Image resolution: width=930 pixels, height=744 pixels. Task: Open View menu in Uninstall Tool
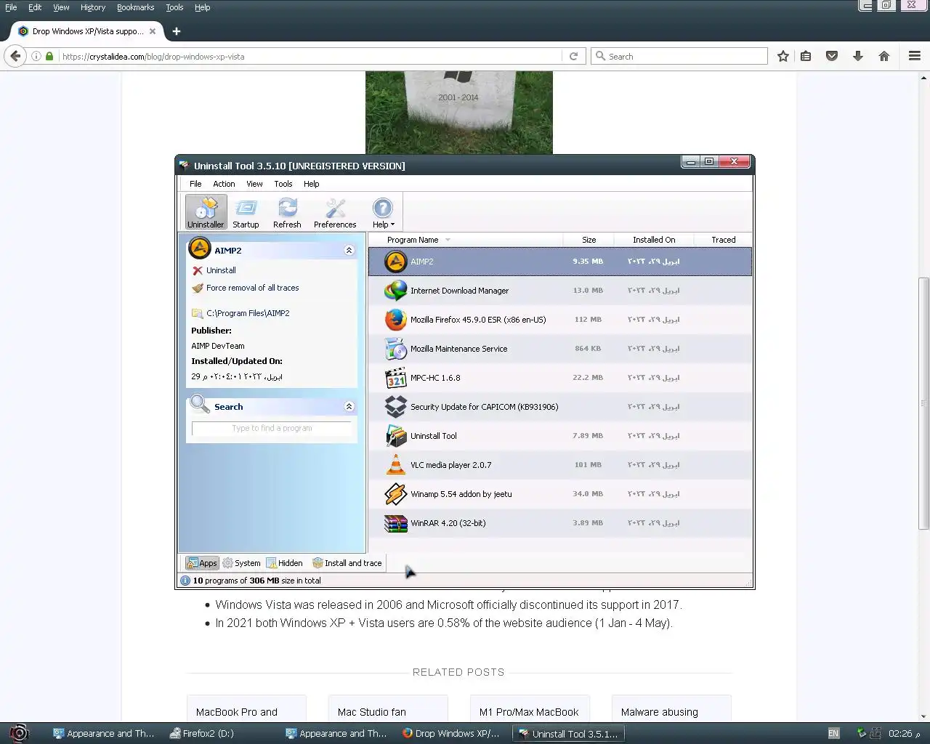[x=254, y=184]
